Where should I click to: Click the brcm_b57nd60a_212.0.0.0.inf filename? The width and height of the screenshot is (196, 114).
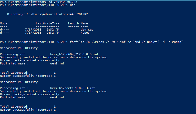coord(74,54)
